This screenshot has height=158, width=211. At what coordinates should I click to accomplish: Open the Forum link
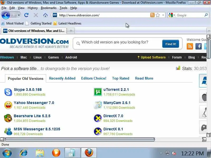click(x=177, y=57)
